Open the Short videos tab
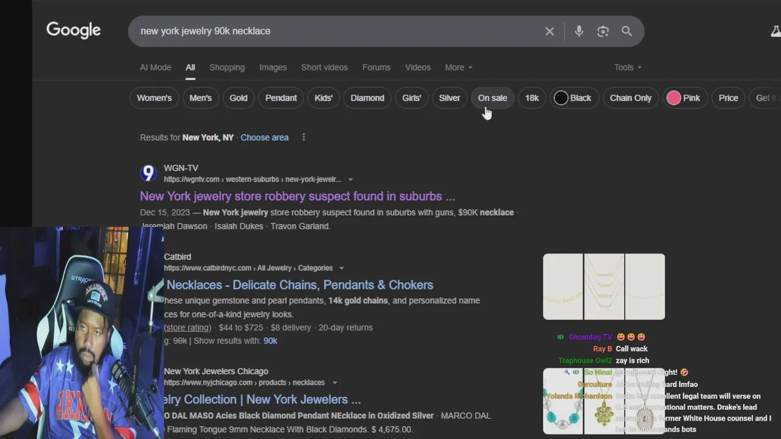The width and height of the screenshot is (781, 439). pyautogui.click(x=325, y=67)
